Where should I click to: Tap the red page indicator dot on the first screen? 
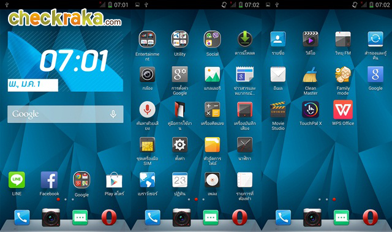point(58,200)
